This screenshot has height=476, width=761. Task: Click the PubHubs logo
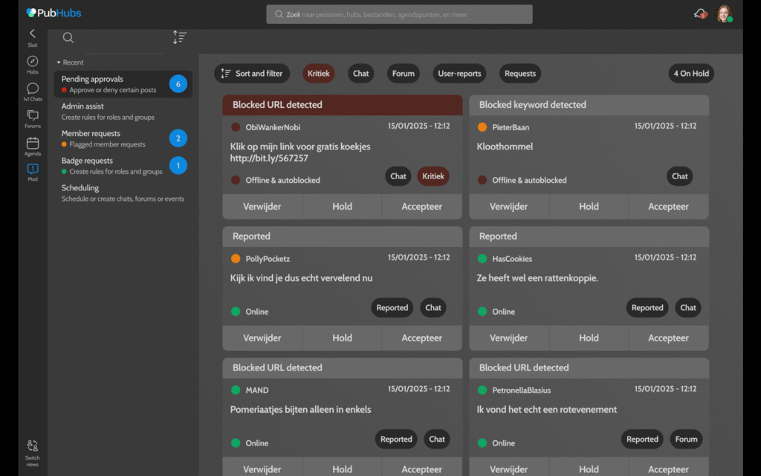[x=52, y=13]
